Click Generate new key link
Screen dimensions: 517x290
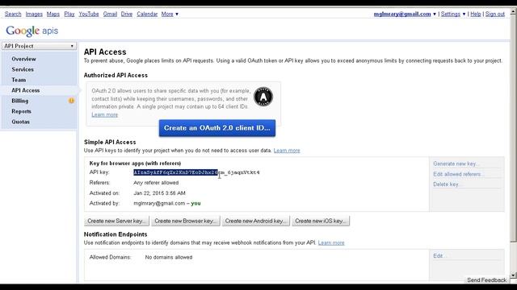coord(456,164)
